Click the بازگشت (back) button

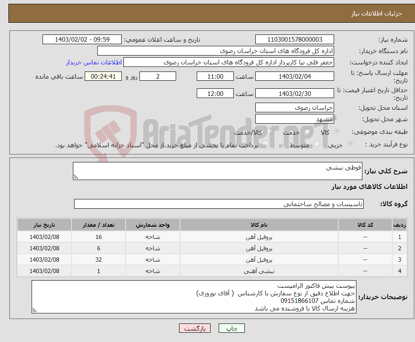click(x=195, y=328)
